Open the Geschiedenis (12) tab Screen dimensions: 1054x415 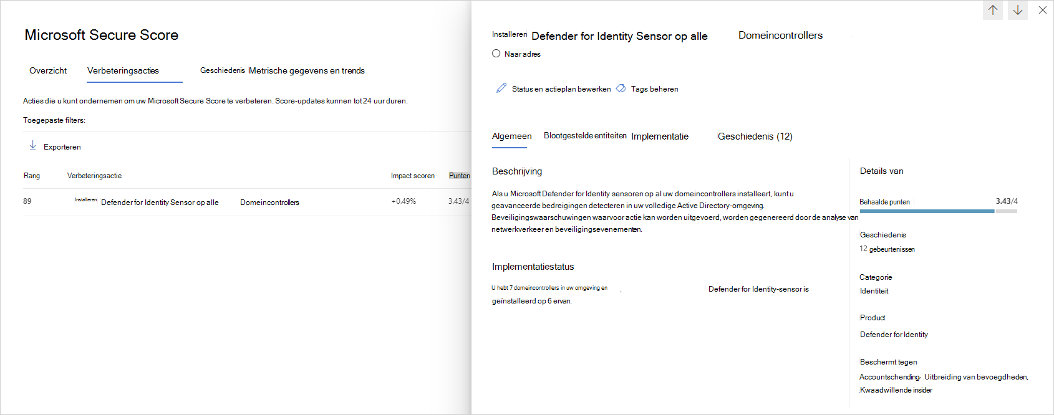(755, 136)
